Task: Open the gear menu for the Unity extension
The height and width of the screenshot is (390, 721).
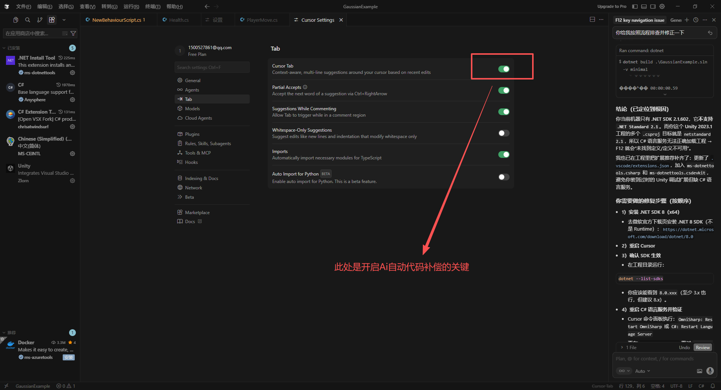Action: tap(72, 181)
